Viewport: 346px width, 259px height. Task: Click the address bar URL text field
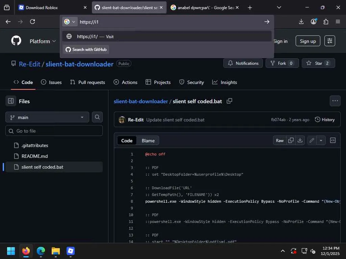(x=170, y=22)
